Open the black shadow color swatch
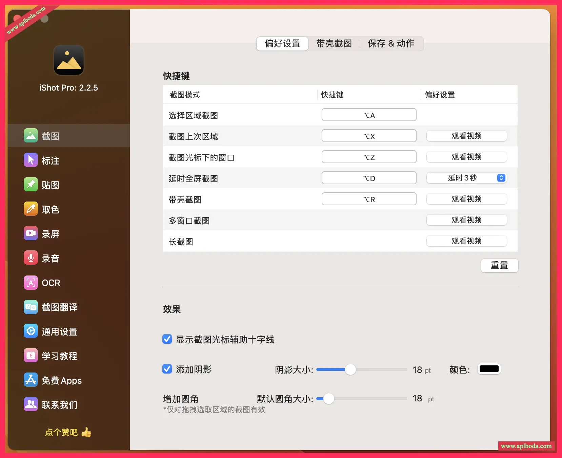562x458 pixels. pyautogui.click(x=489, y=369)
